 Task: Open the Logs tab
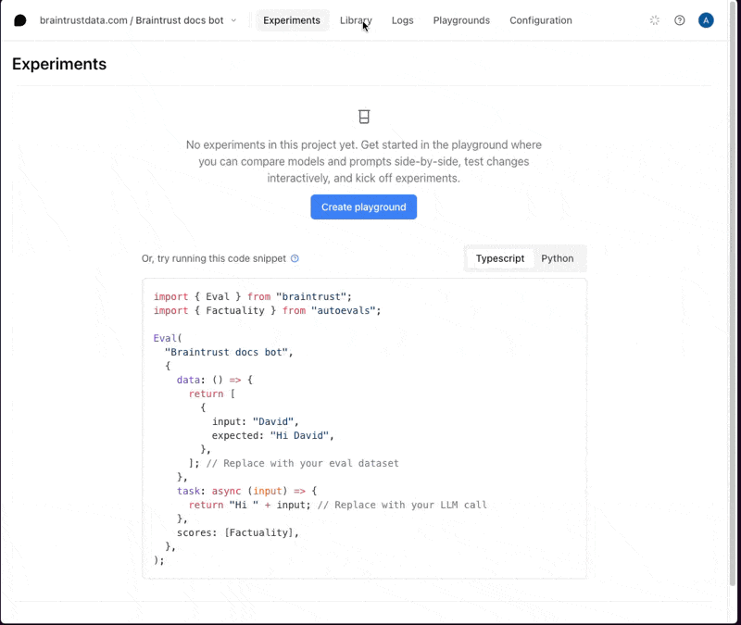coord(402,20)
